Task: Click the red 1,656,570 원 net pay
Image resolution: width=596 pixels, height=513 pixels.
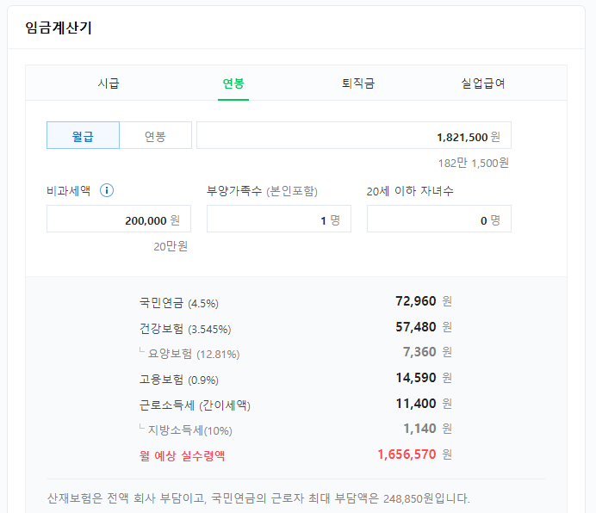Action: [414, 454]
